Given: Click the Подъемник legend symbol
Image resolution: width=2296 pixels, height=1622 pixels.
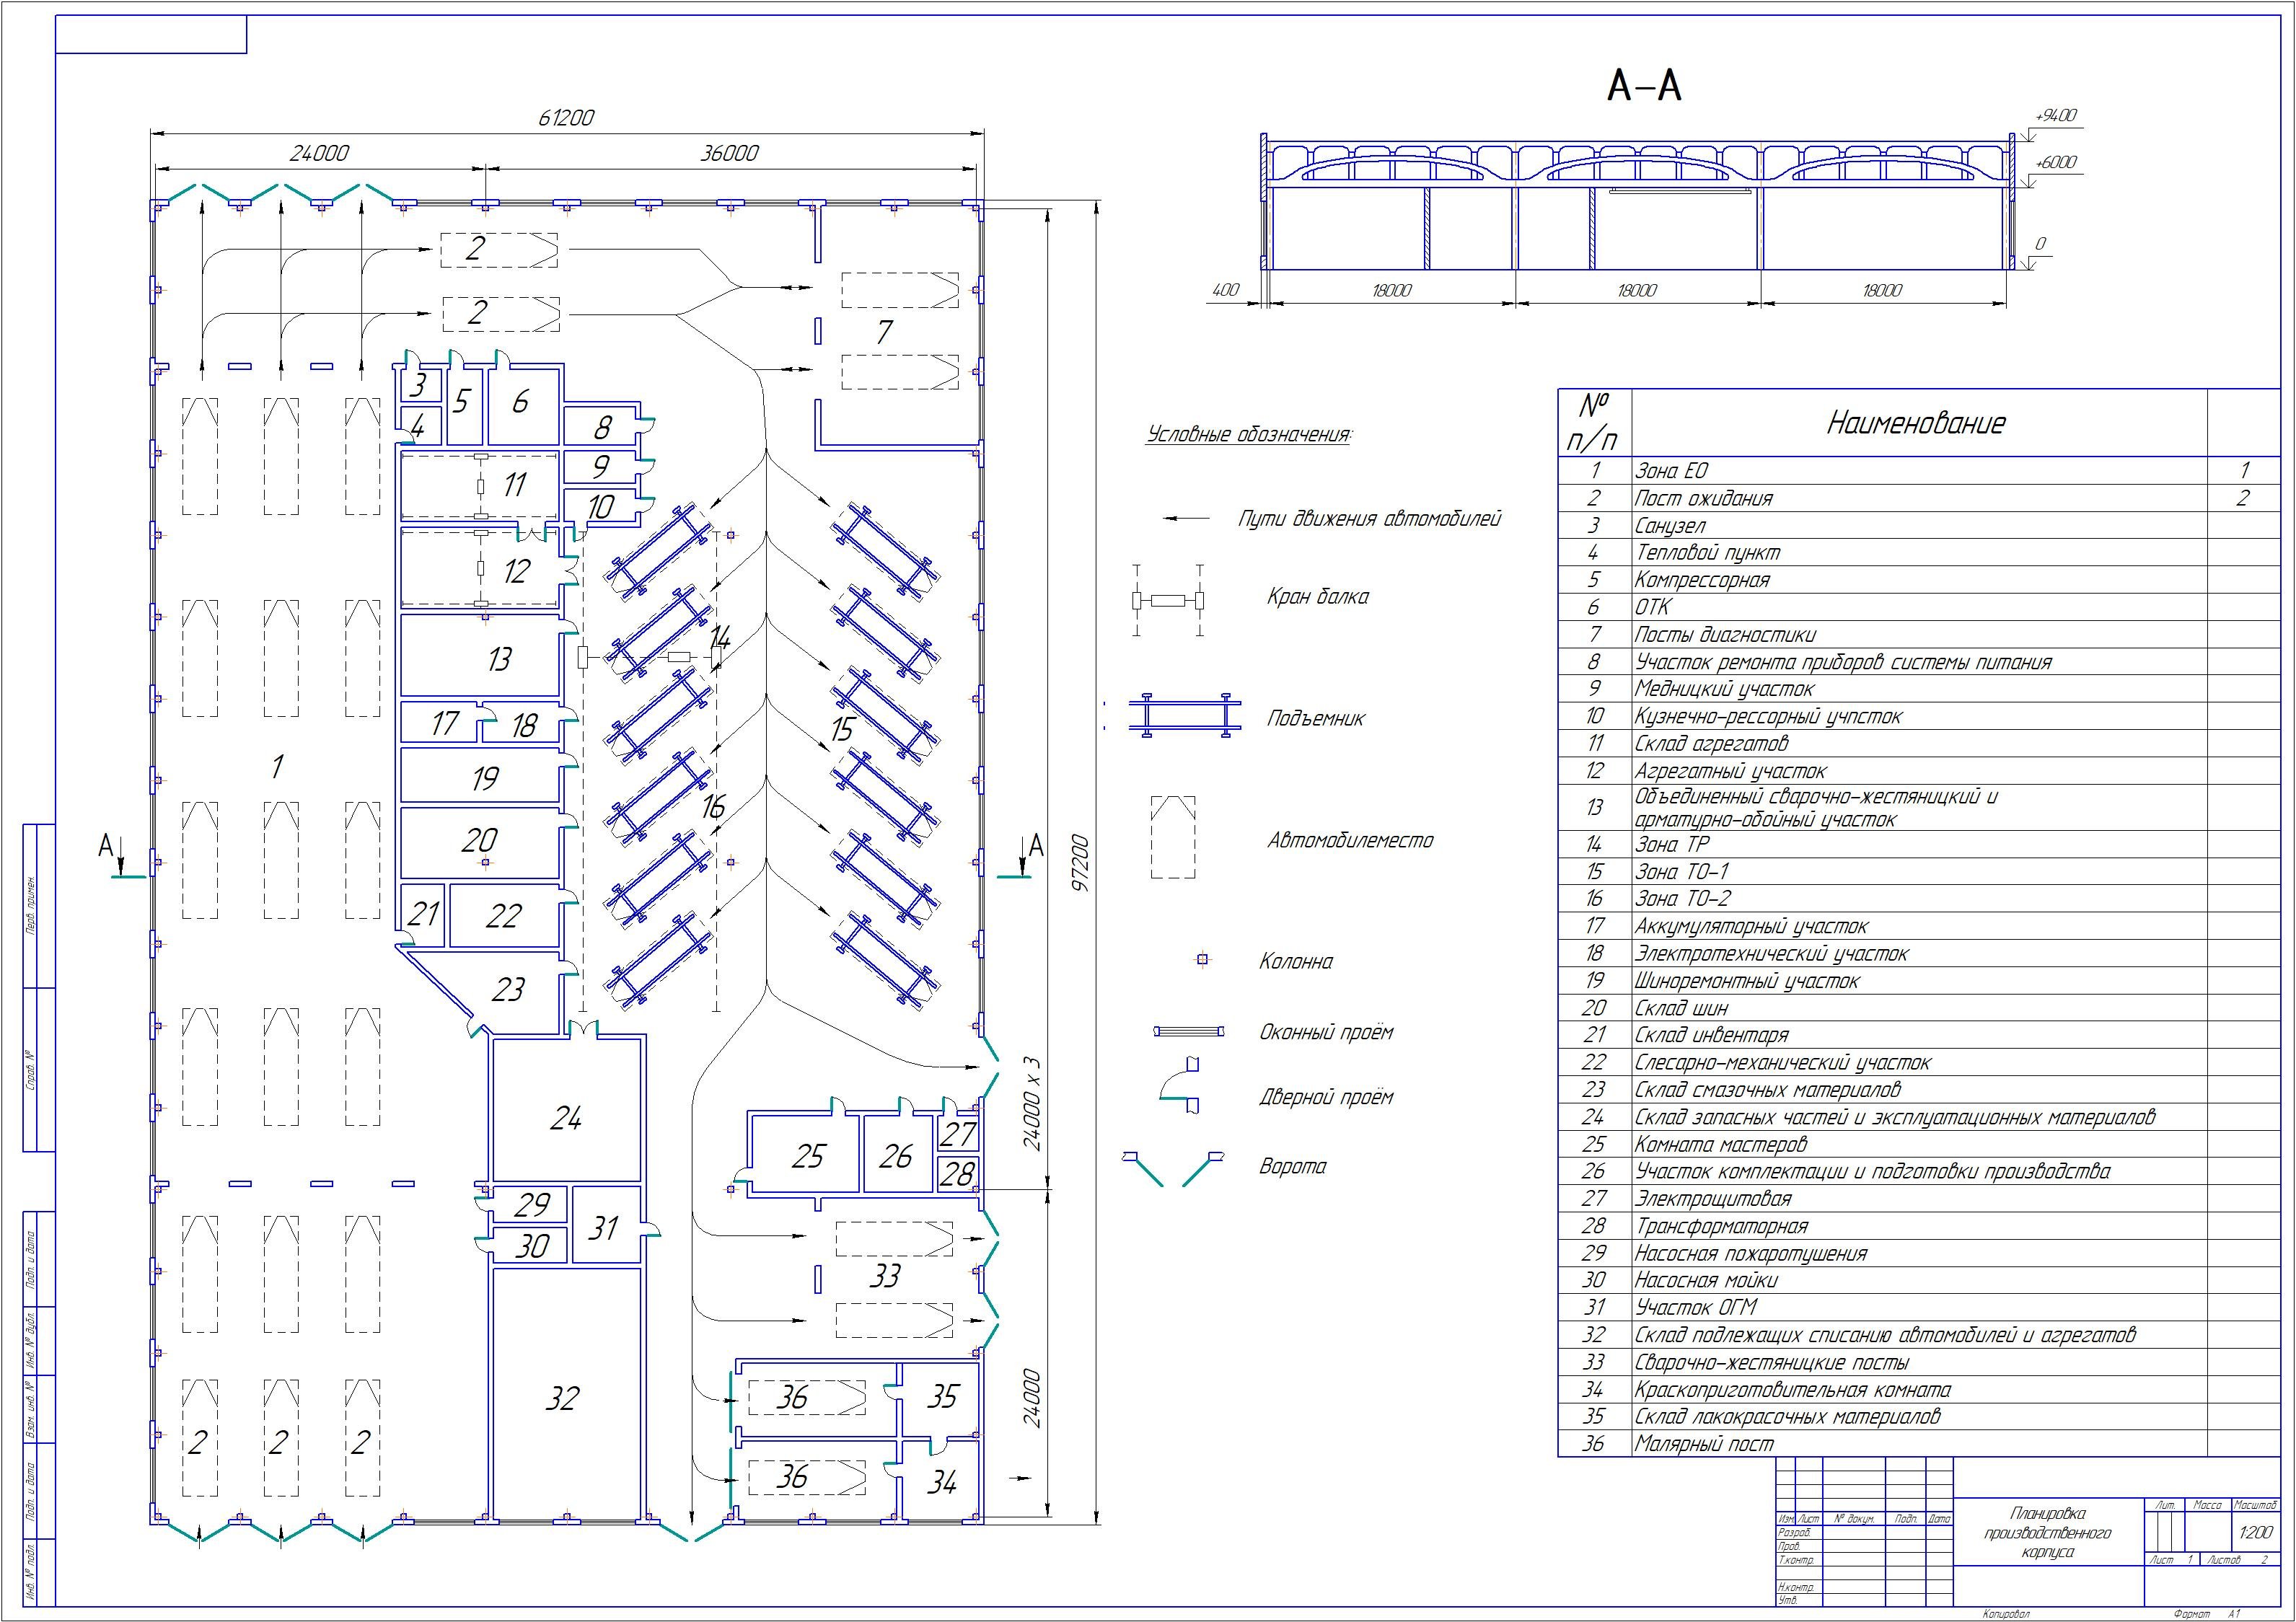Looking at the screenshot, I should [1185, 716].
